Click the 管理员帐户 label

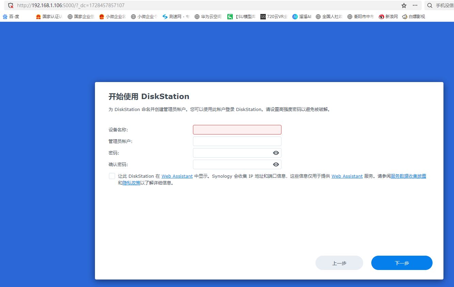click(x=120, y=141)
